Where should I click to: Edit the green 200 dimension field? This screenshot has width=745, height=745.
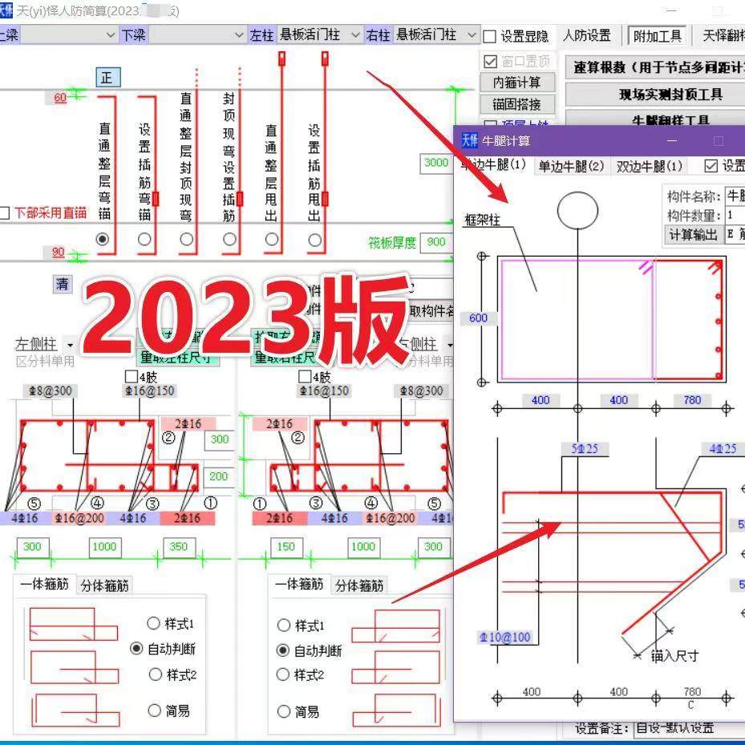219,476
